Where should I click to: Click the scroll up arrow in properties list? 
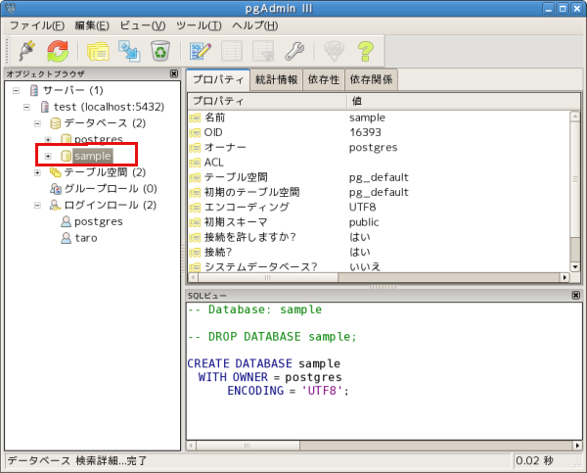574,117
